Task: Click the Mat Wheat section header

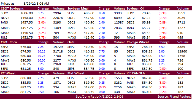Action: tap(76, 73)
